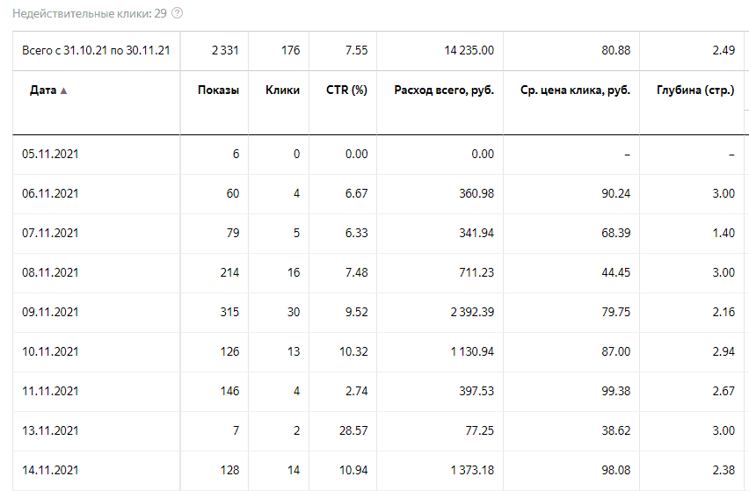Sort by Расход всего, руб. header
The image size is (749, 491).
444,90
